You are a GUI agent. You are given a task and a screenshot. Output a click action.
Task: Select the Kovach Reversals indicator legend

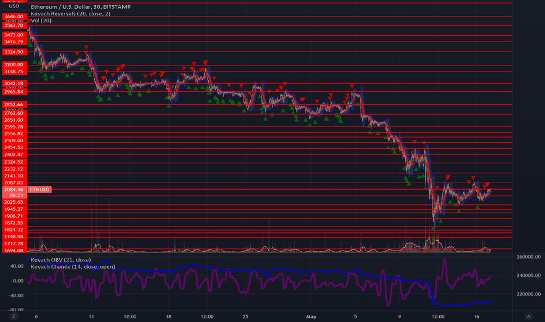[x=71, y=13]
